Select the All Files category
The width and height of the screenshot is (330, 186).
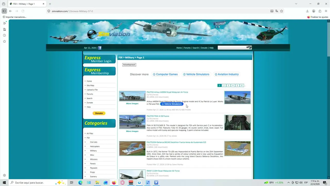[90, 134]
